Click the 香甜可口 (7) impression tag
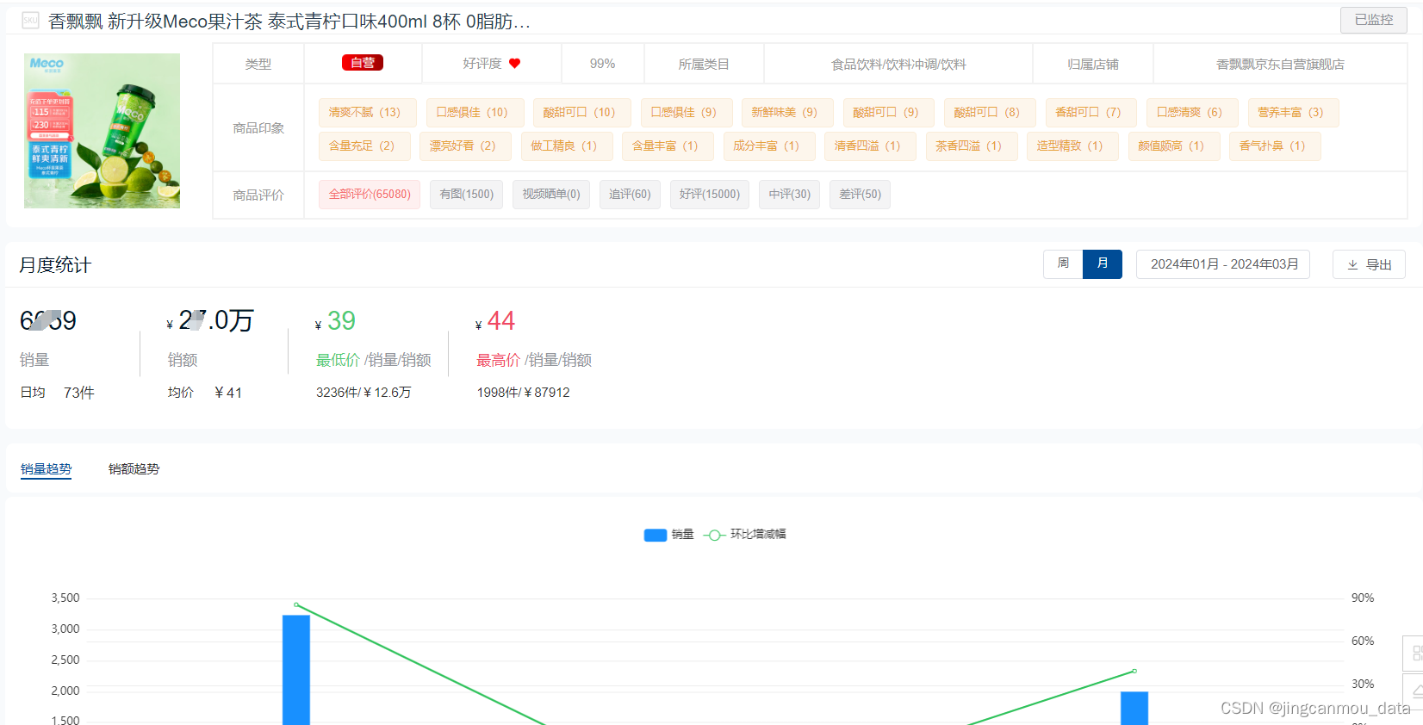This screenshot has height=725, width=1423. [1091, 113]
